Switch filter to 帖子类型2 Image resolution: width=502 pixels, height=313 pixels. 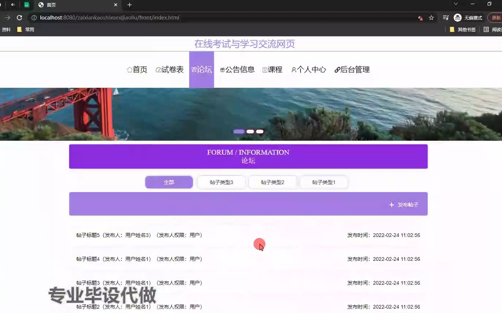point(272,182)
